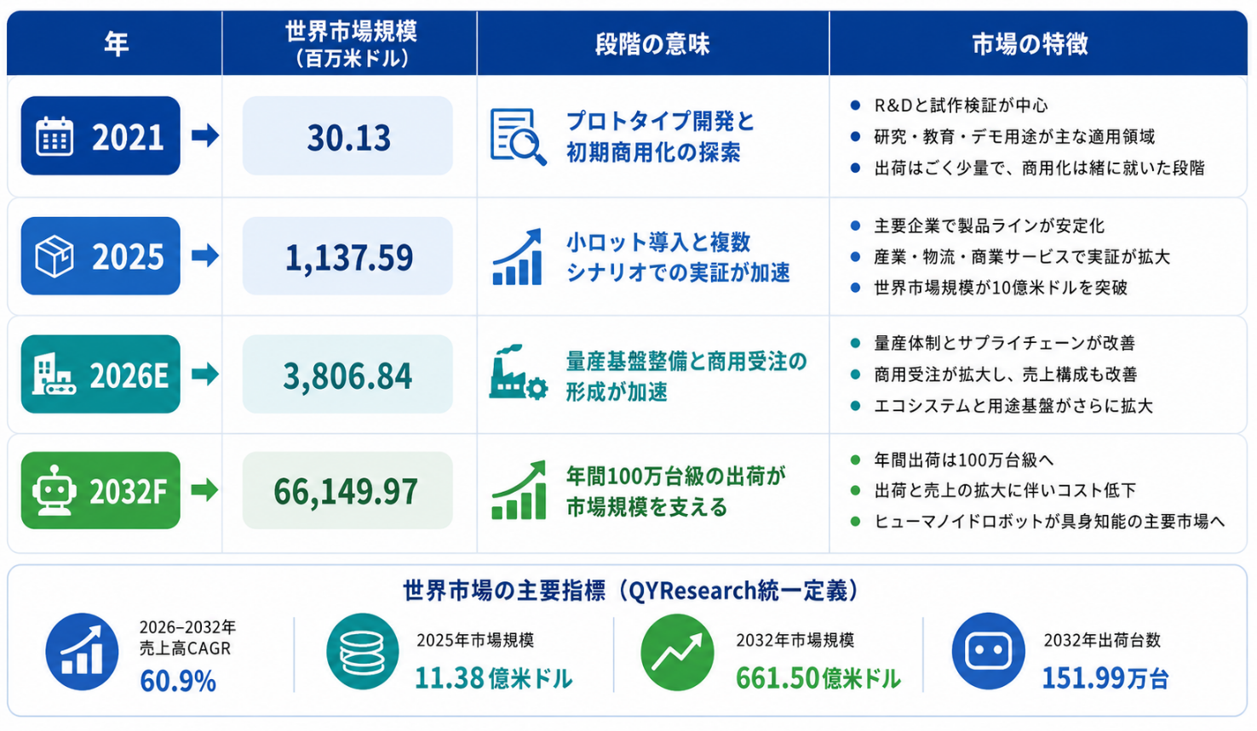
Task: Click the 年 column header
Action: (x=116, y=43)
